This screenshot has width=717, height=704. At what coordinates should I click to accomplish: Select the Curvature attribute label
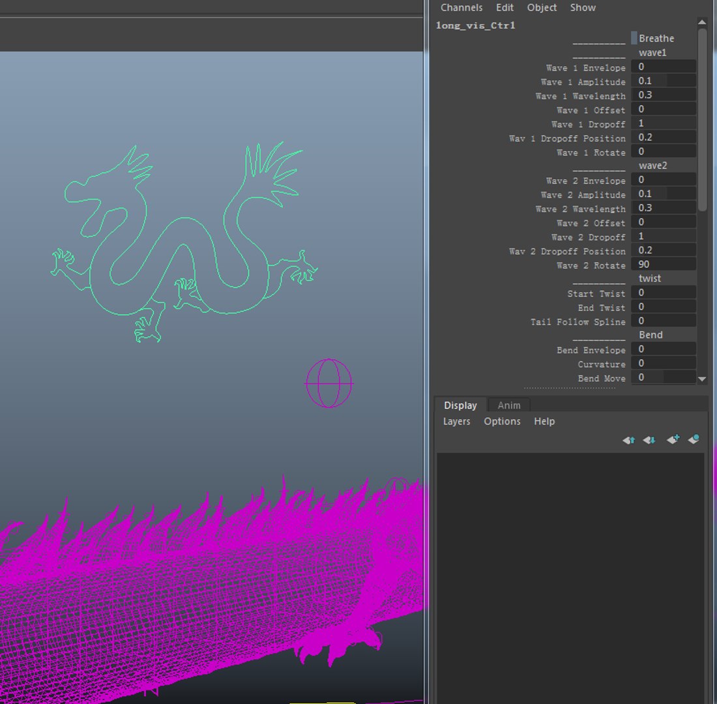tap(602, 364)
